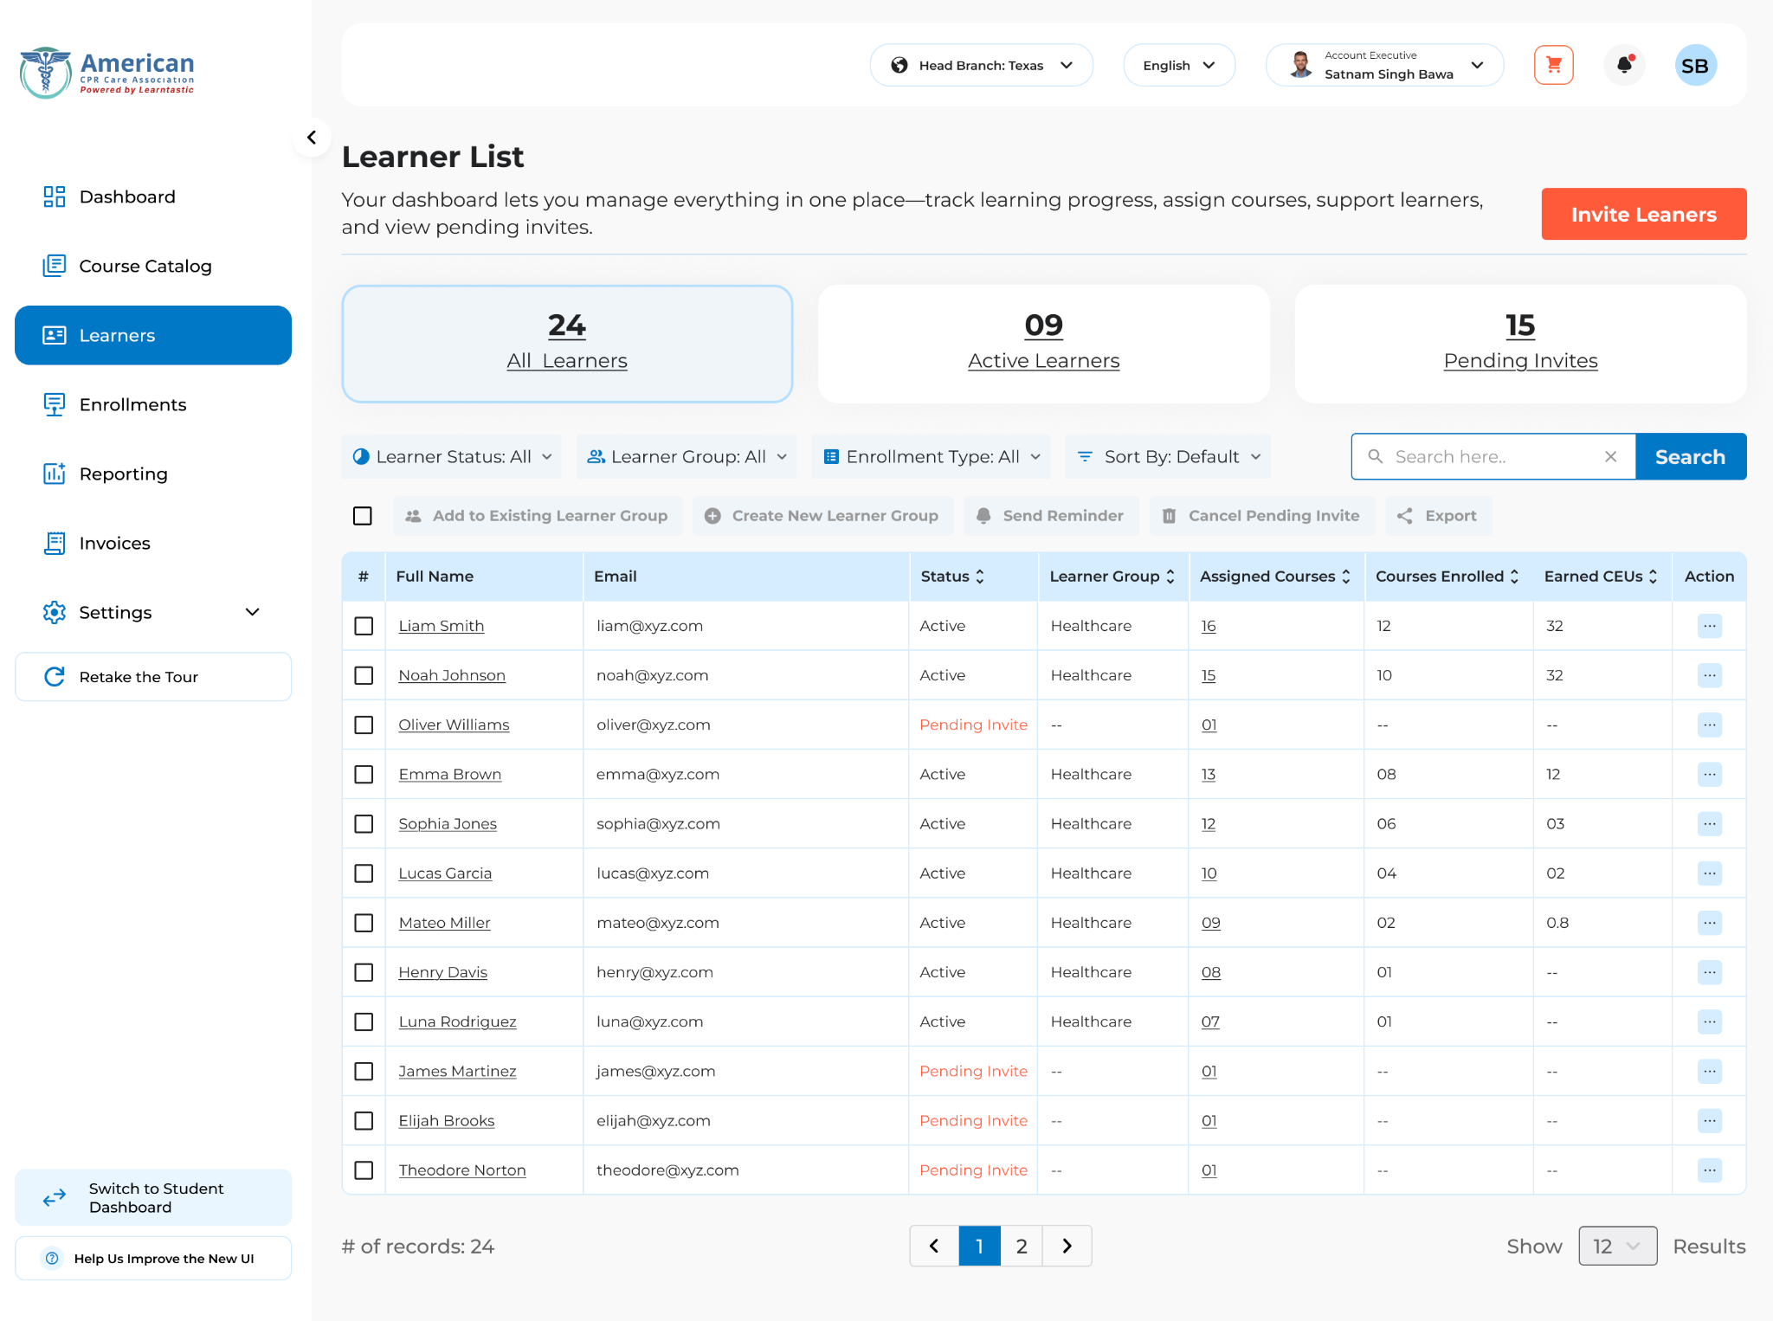Check the box for Liam Smith
Image resolution: width=1773 pixels, height=1321 pixels.
pyautogui.click(x=364, y=626)
